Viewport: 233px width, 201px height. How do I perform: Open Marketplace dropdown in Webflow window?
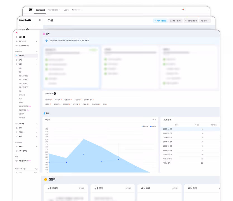click(54, 10)
